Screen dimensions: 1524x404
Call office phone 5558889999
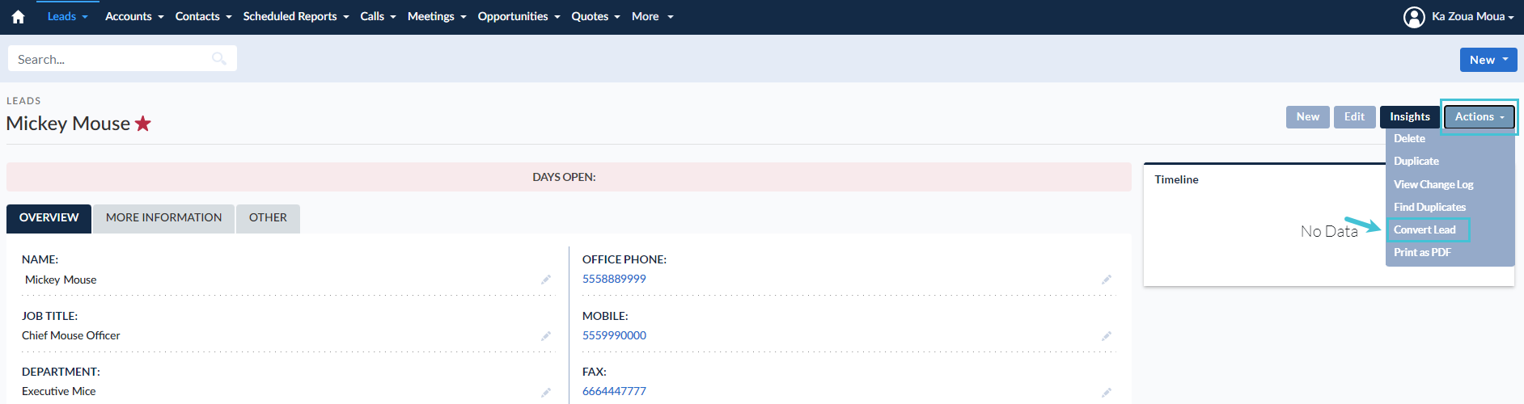(614, 279)
